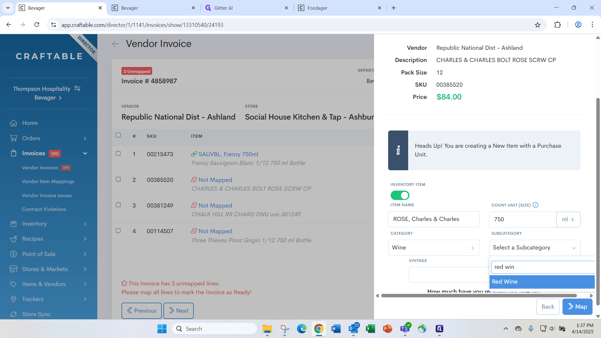This screenshot has height=338, width=601.
Task: Click the Vintage input field
Action: click(x=449, y=275)
